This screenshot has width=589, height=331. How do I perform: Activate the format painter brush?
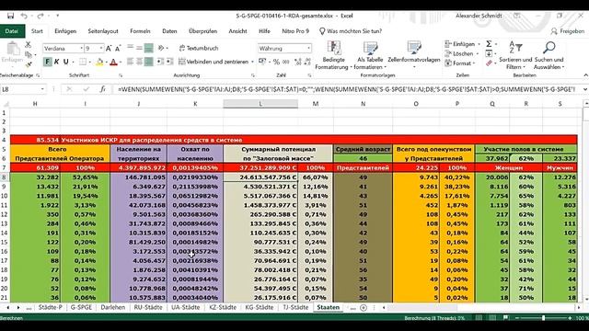point(29,64)
